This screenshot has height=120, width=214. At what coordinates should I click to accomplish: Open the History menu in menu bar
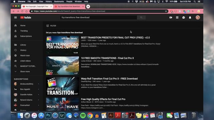coord(48,1)
